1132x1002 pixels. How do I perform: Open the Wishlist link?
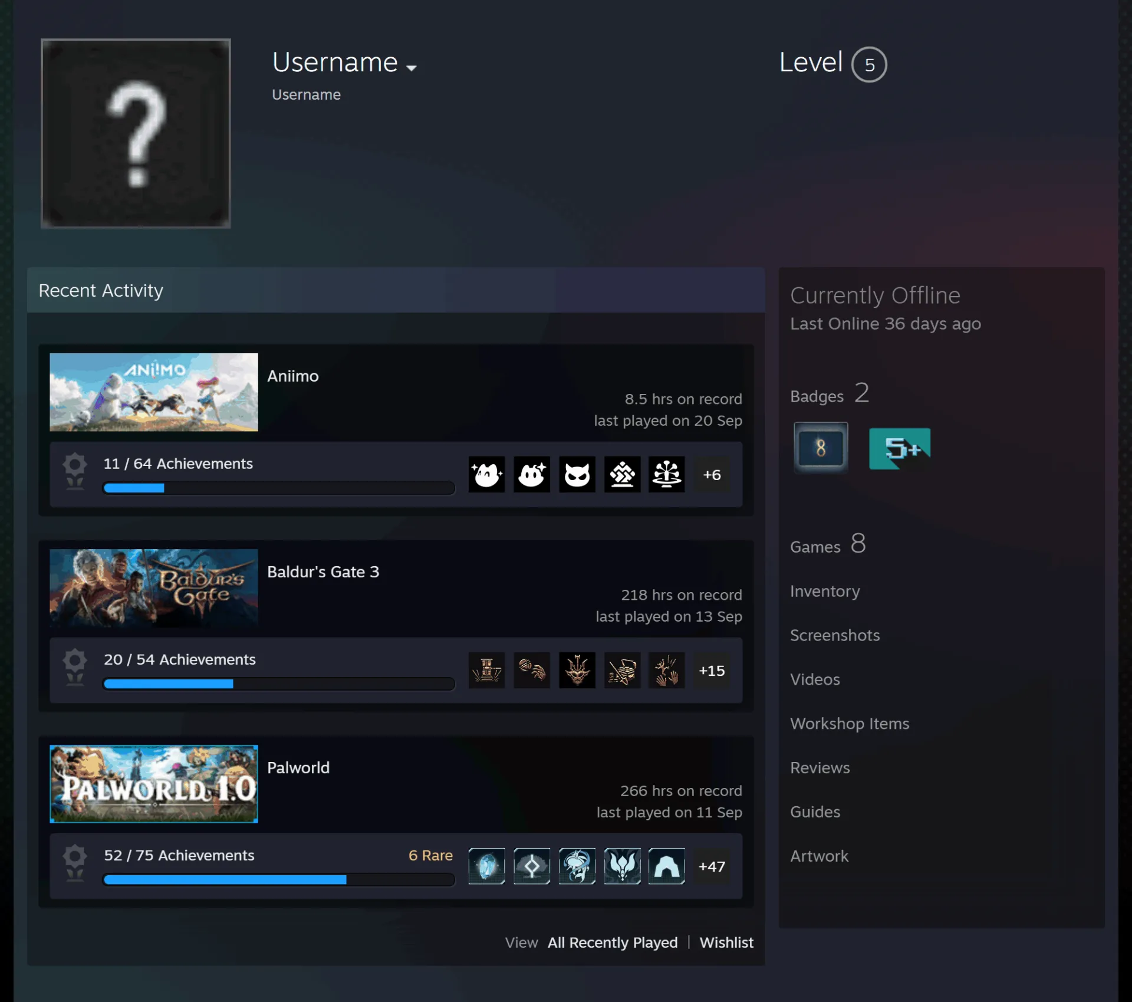(726, 942)
